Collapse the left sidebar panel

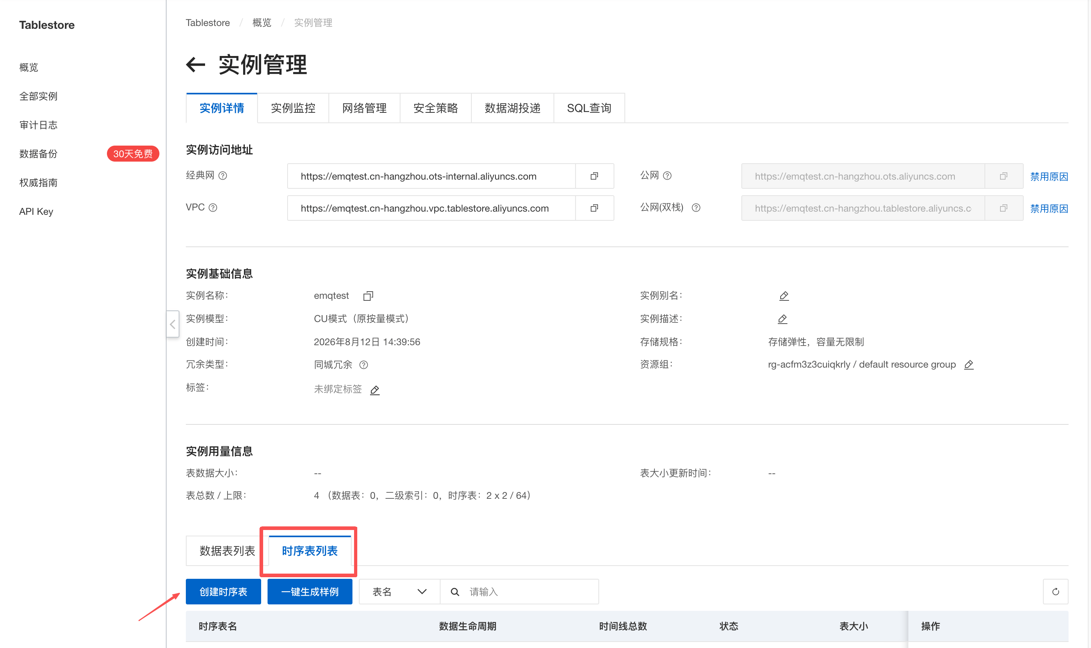point(173,324)
